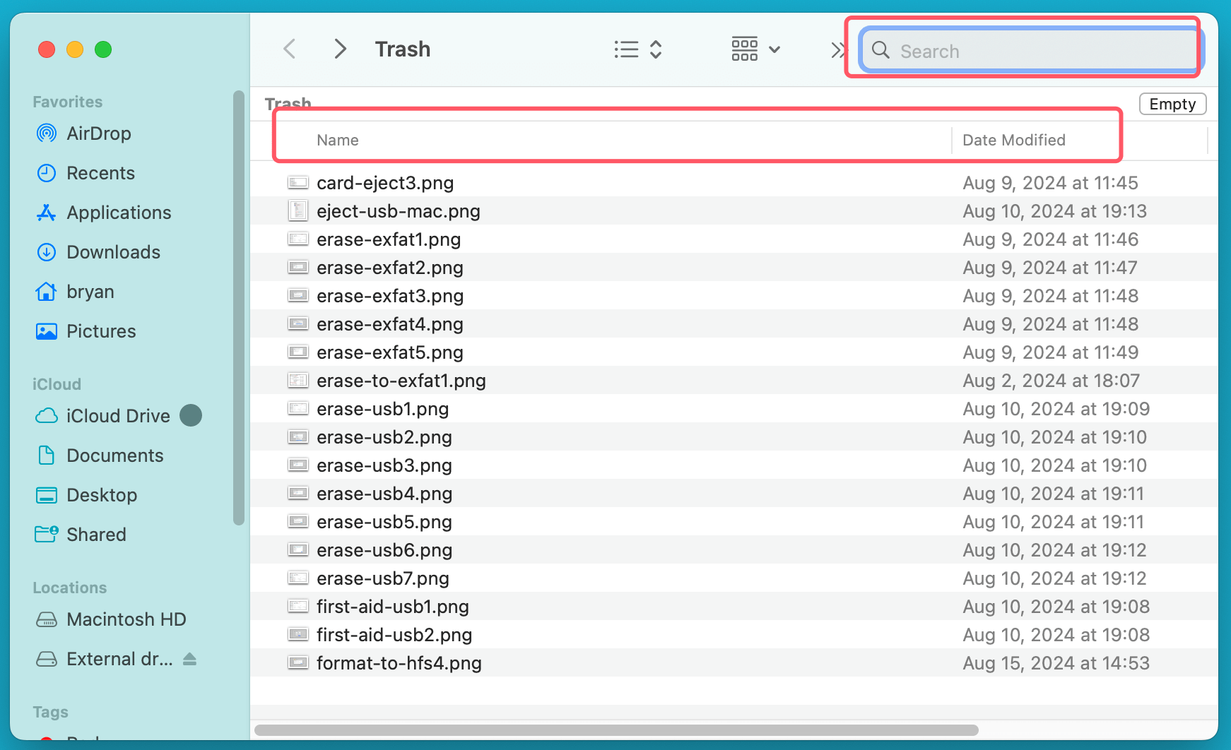Image resolution: width=1231 pixels, height=750 pixels.
Task: Empty the Trash
Action: coord(1172,104)
